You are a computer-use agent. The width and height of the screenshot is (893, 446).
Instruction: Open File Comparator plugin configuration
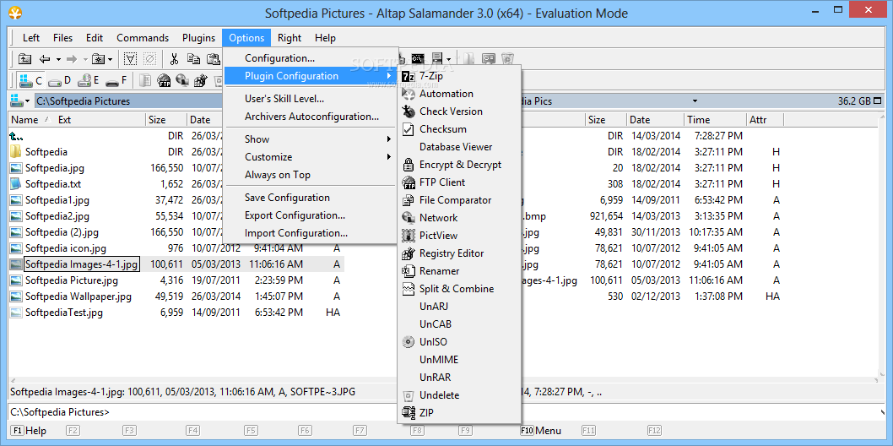point(459,200)
